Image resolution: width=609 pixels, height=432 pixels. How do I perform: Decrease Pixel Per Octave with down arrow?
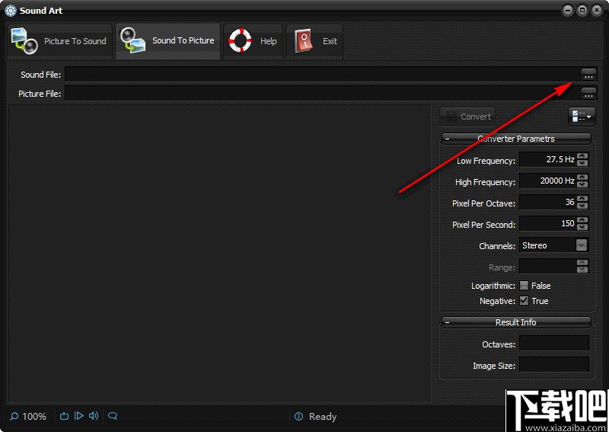pyautogui.click(x=582, y=206)
